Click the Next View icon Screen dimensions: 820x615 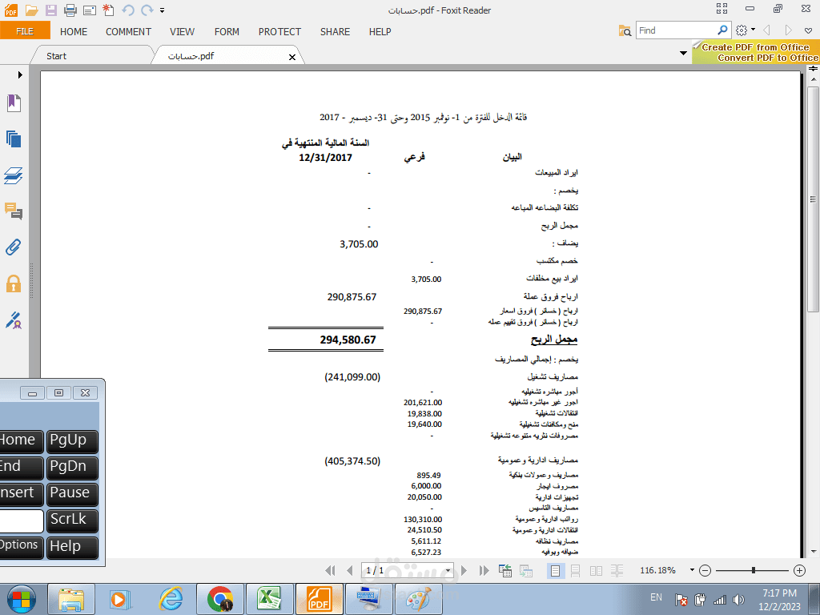tap(526, 570)
